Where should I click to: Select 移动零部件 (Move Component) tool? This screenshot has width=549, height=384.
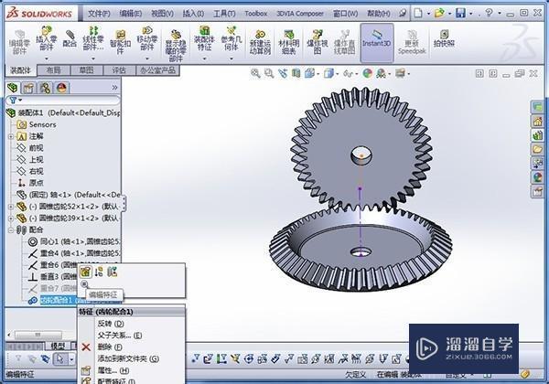coord(147,38)
